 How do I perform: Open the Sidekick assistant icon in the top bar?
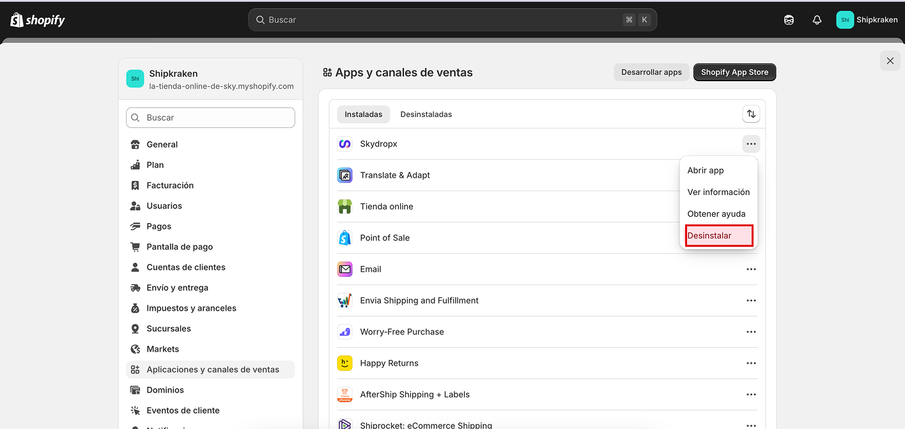[789, 20]
